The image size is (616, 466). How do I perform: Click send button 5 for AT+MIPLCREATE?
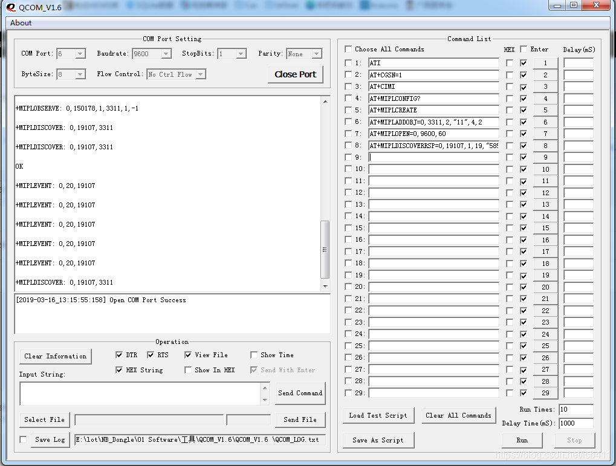tap(545, 110)
